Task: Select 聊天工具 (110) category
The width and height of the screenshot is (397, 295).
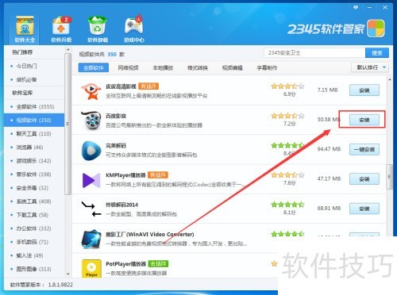Action: [x=34, y=134]
